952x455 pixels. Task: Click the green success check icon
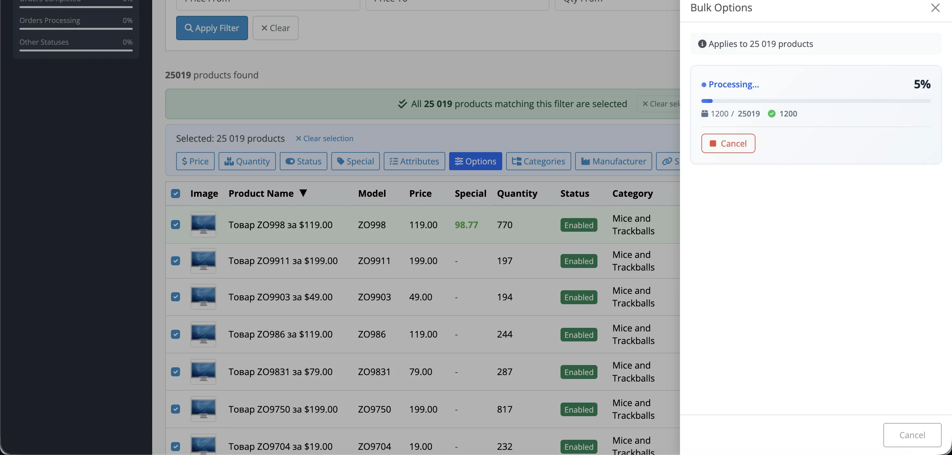pos(771,114)
